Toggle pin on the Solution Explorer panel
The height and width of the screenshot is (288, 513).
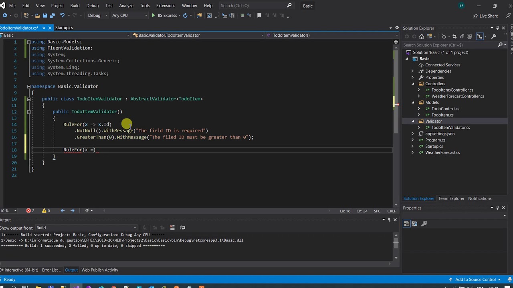tap(498, 28)
